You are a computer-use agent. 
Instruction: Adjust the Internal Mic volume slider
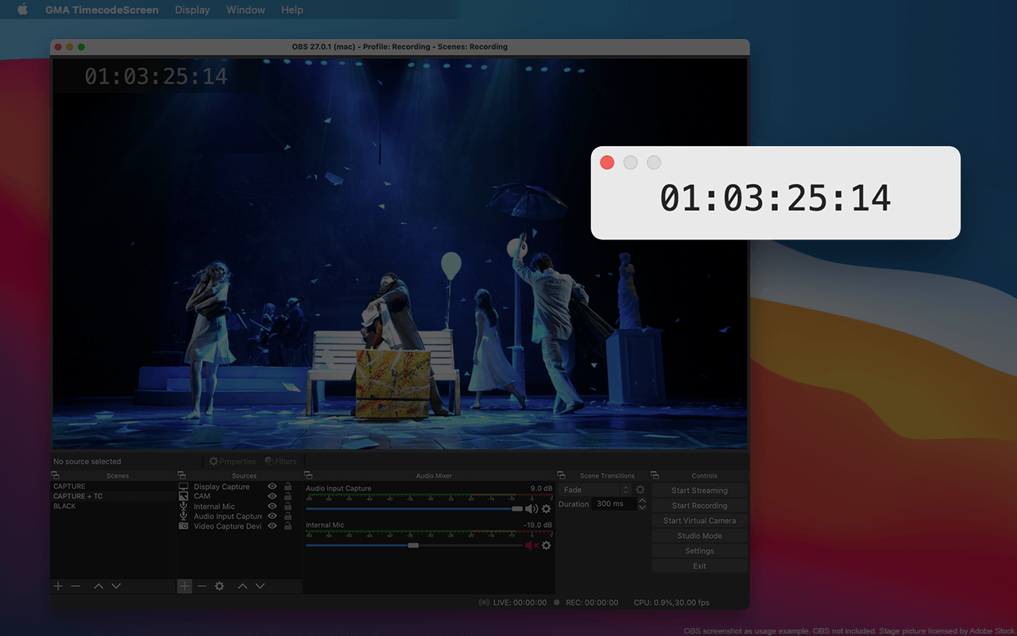coord(413,545)
